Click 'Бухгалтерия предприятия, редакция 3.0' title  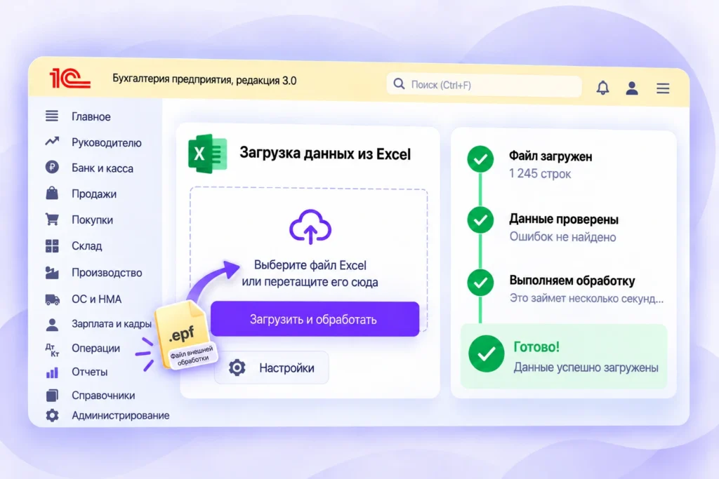pyautogui.click(x=204, y=80)
